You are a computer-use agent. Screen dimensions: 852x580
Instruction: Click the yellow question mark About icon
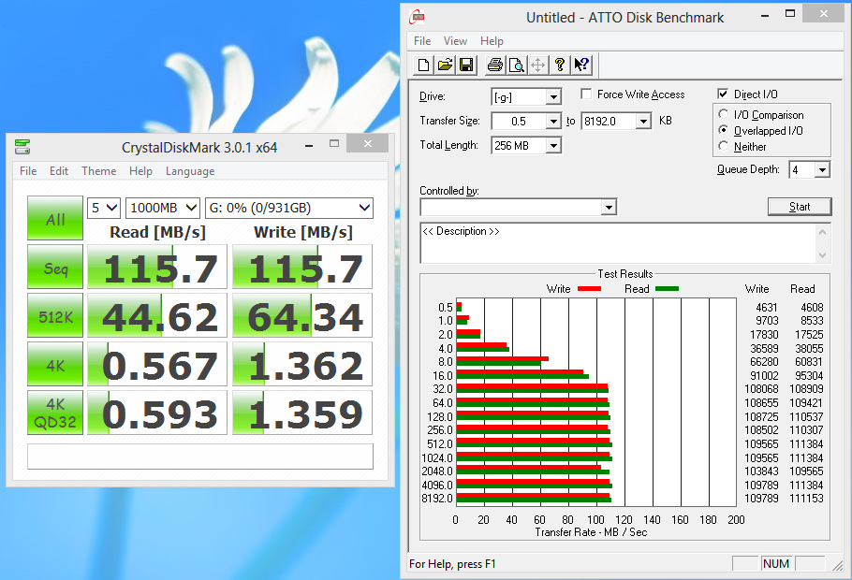click(560, 65)
